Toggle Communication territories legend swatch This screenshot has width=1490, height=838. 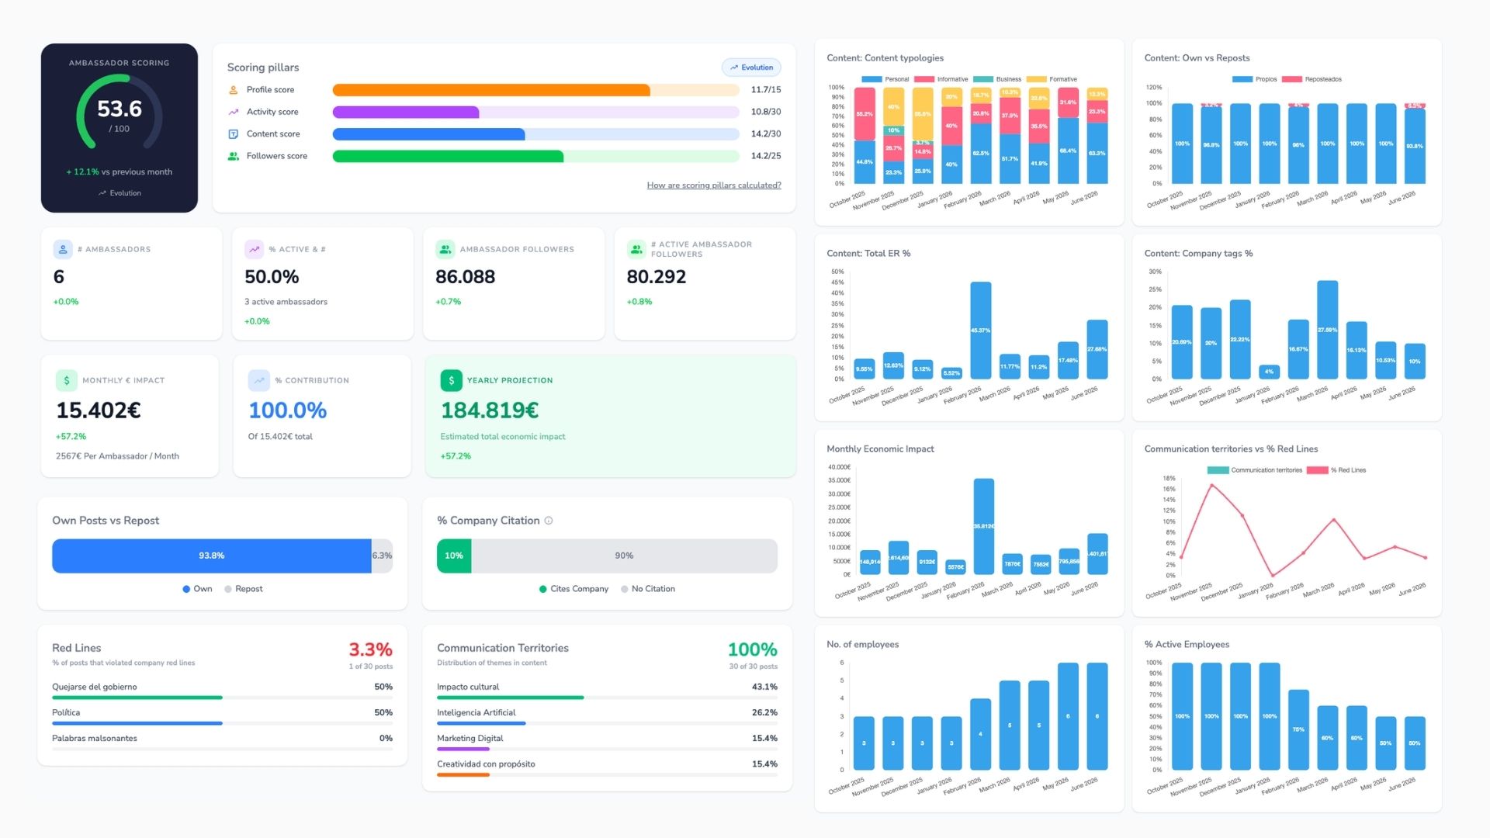[x=1218, y=470]
